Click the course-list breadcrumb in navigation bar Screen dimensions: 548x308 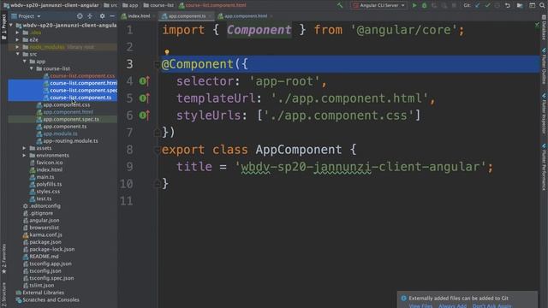point(158,5)
